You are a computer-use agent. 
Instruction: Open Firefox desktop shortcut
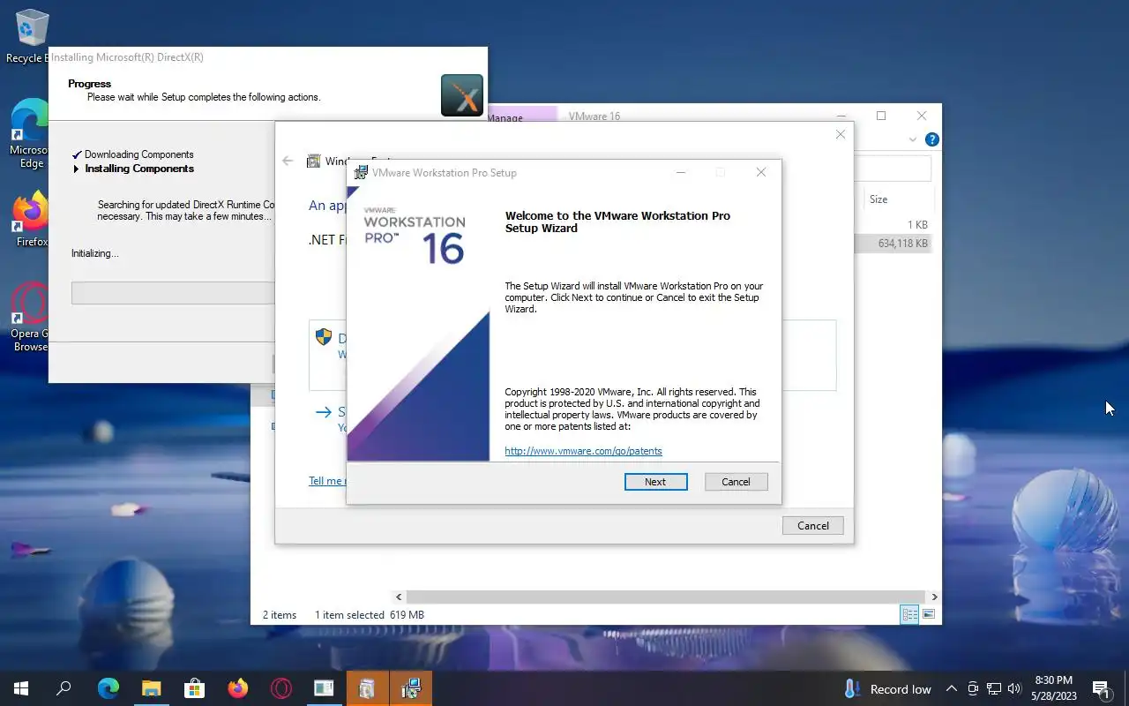coord(30,220)
